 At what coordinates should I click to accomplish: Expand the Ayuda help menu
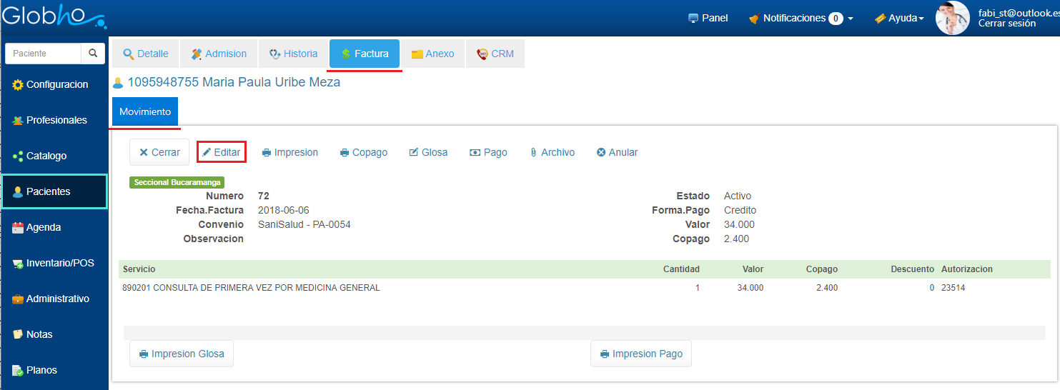(899, 19)
